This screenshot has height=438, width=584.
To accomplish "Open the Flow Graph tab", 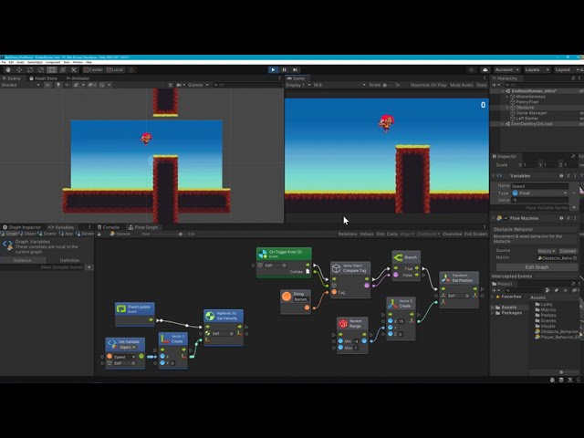I will pos(143,227).
